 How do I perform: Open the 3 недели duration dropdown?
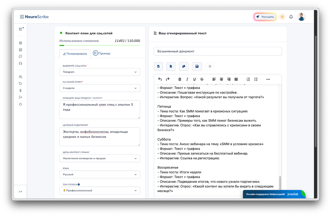click(x=100, y=88)
